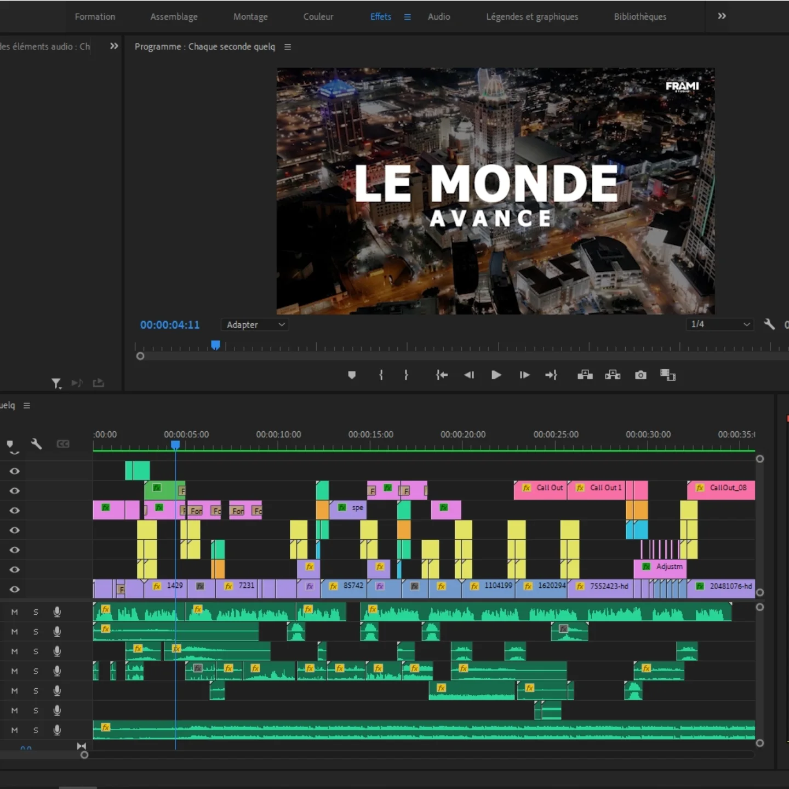This screenshot has width=789, height=789.
Task: Step forward one frame
Action: (x=524, y=375)
